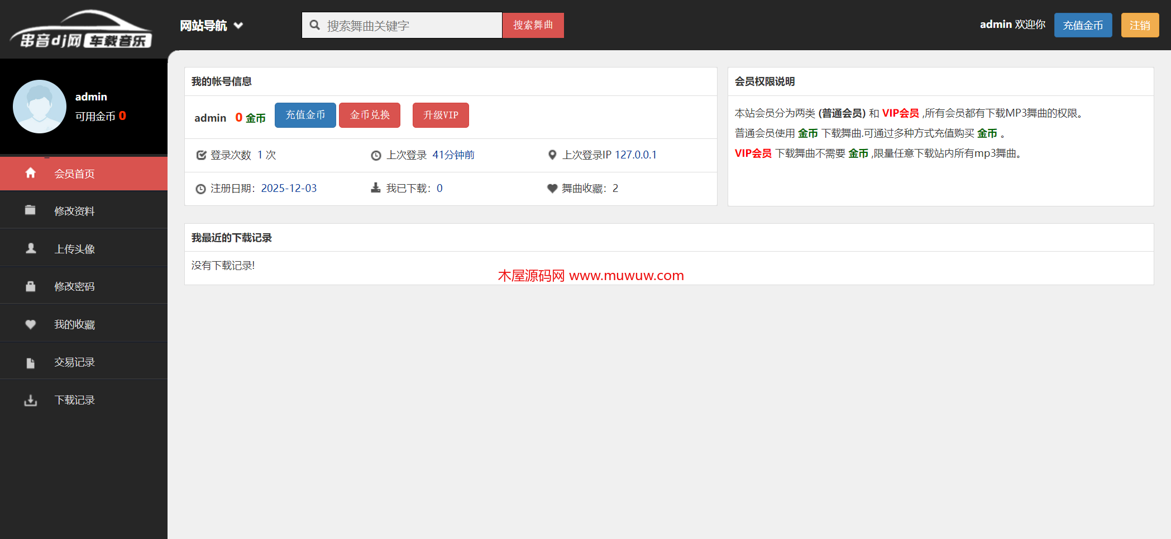Click the chevron arrow beside 网站导航
Viewport: 1171px width, 539px height.
(238, 26)
